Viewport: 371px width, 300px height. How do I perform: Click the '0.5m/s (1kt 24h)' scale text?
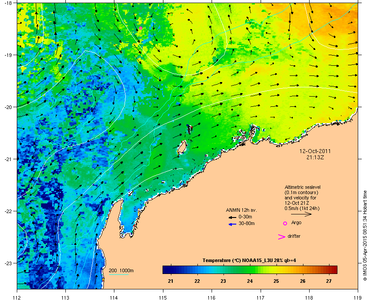[x=302, y=208]
